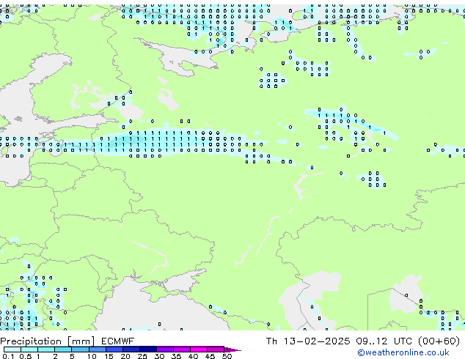This screenshot has height=359, width=465.
Task: Click the above-50 legend arrow tip
Action: (x=232, y=349)
